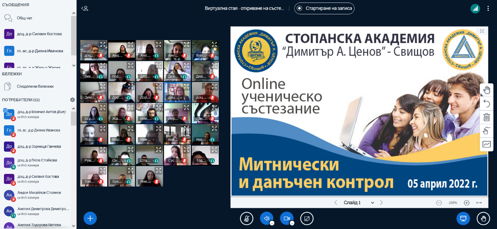Hide the presentation with the blue button
The height and width of the screenshot is (229, 497).
pyautogui.click(x=463, y=218)
